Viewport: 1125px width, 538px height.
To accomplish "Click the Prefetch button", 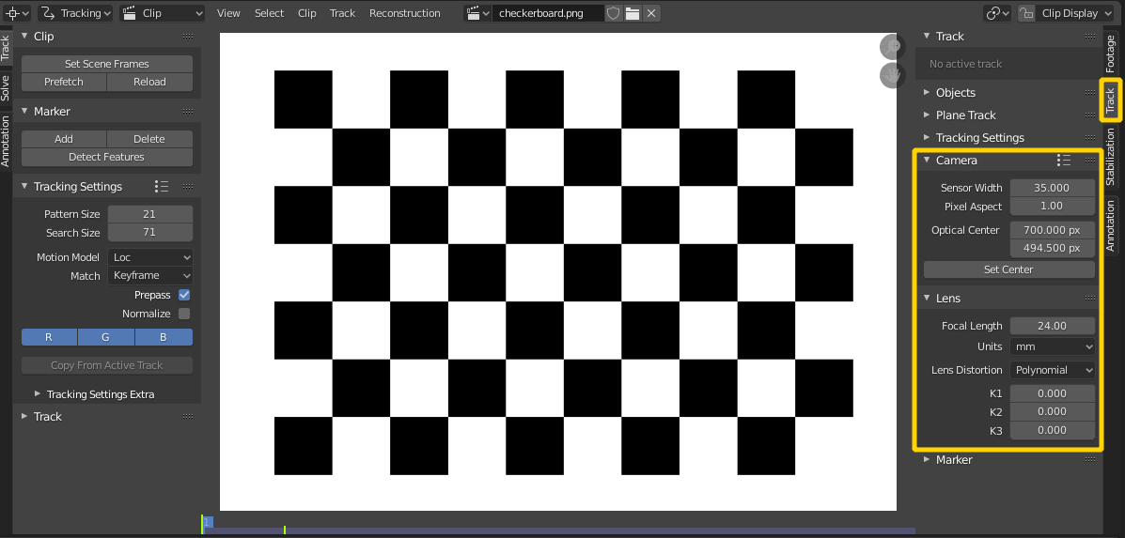I will (x=64, y=82).
